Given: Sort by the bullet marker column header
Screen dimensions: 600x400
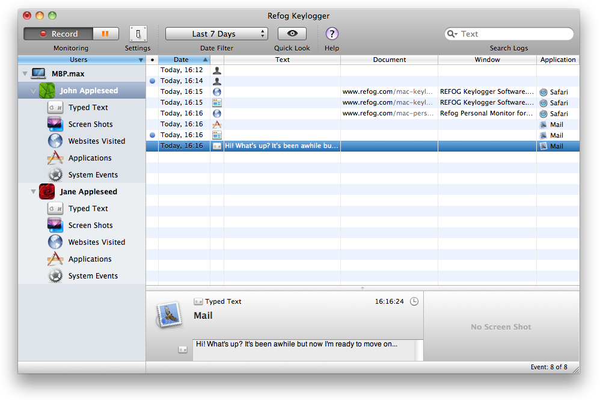Looking at the screenshot, I should click(152, 60).
